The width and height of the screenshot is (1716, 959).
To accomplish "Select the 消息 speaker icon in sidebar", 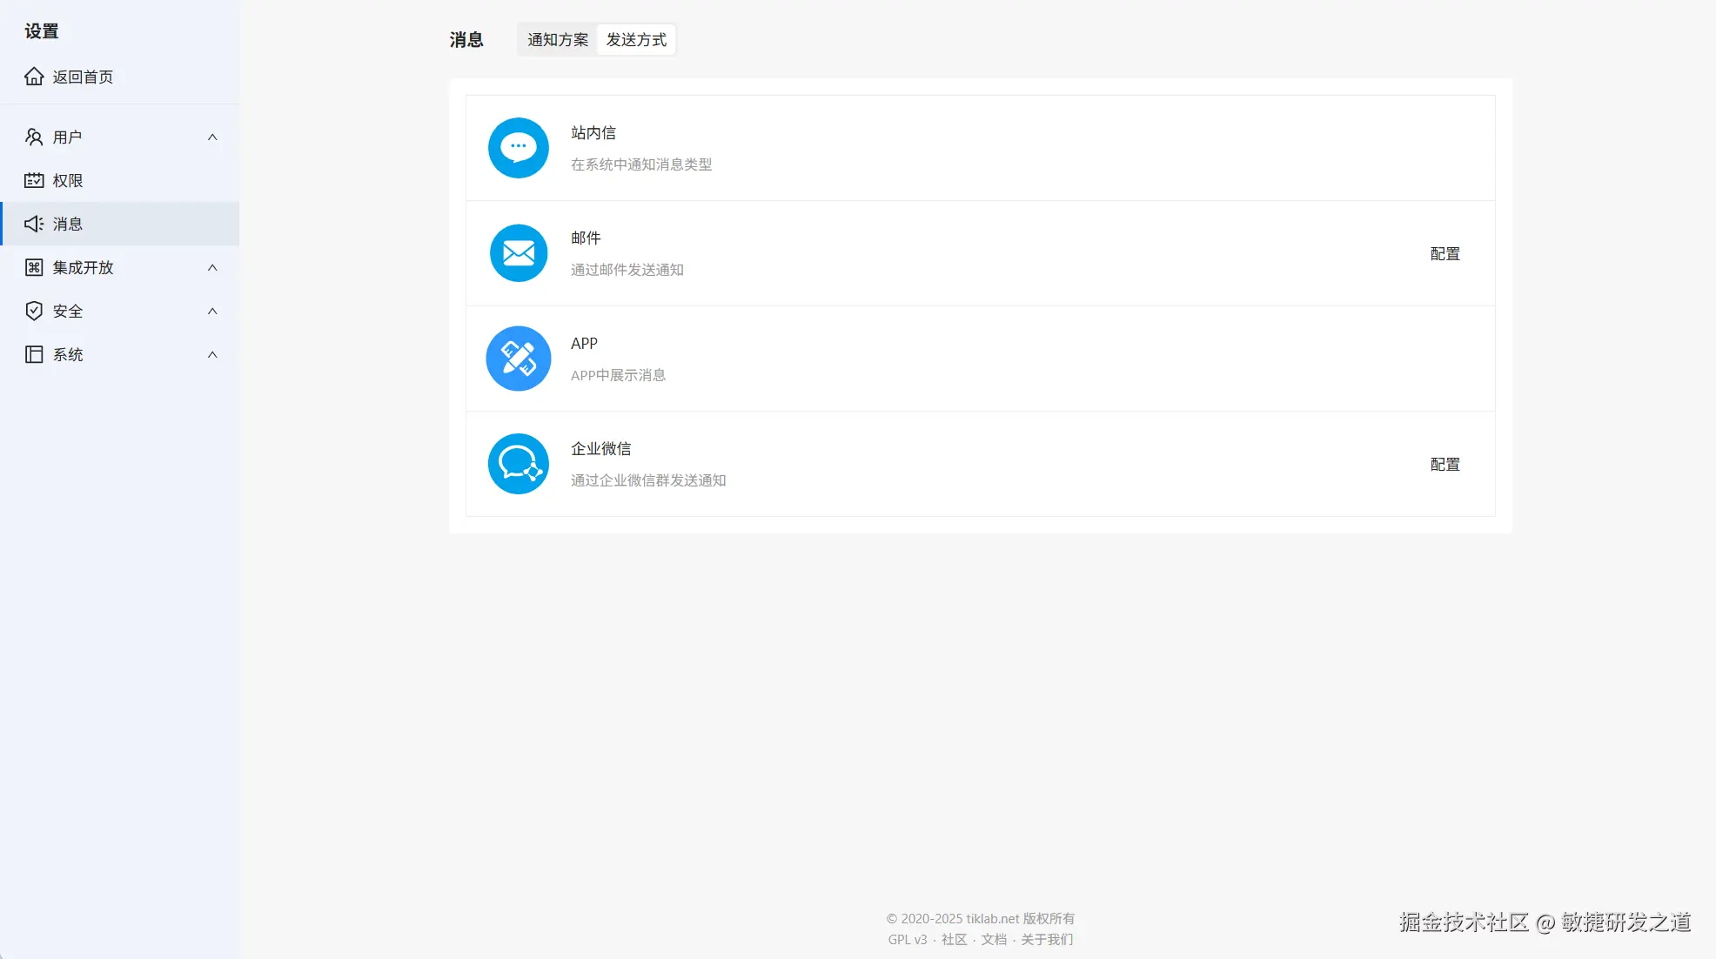I will tap(34, 224).
